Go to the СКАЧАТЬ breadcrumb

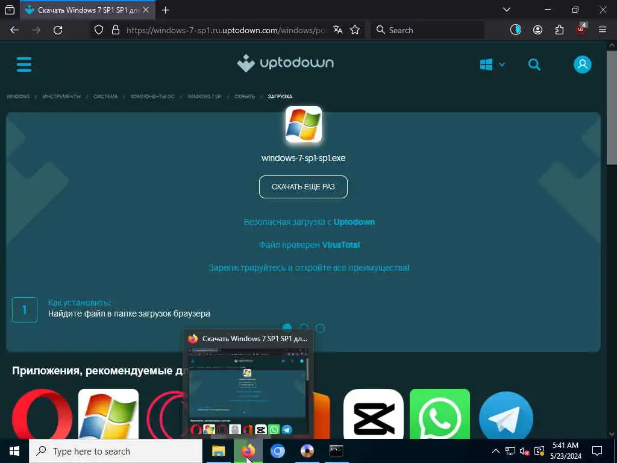245,96
